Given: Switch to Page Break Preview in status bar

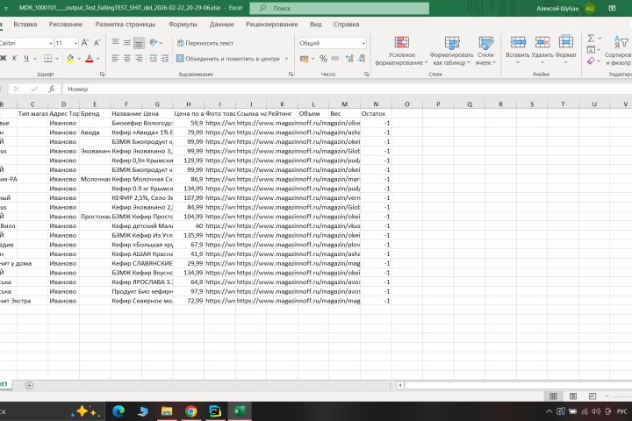Looking at the screenshot, I should [592, 396].
